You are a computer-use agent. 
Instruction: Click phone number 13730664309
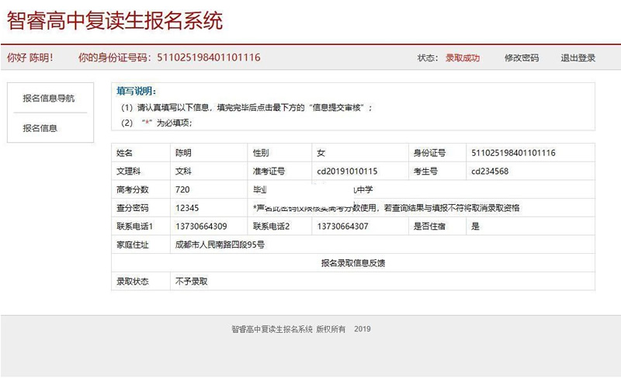pos(201,227)
